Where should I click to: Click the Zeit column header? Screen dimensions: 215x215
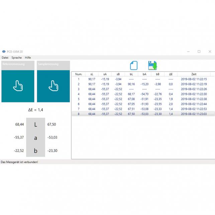point(194,74)
